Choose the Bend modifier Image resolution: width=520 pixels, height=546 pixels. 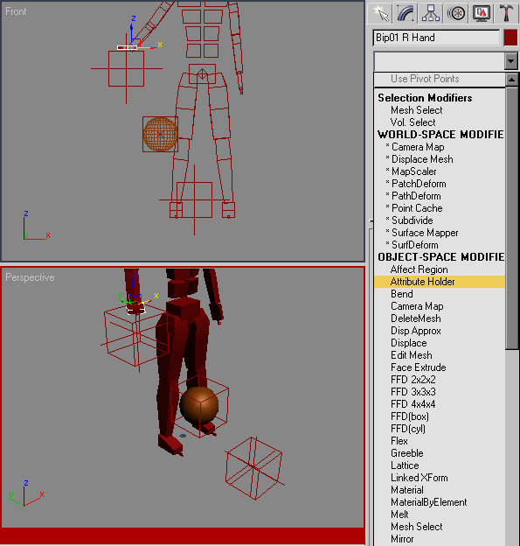[x=402, y=294]
